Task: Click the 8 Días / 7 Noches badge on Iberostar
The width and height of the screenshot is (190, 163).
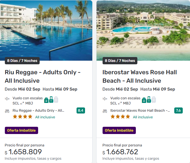Action: 120,61
